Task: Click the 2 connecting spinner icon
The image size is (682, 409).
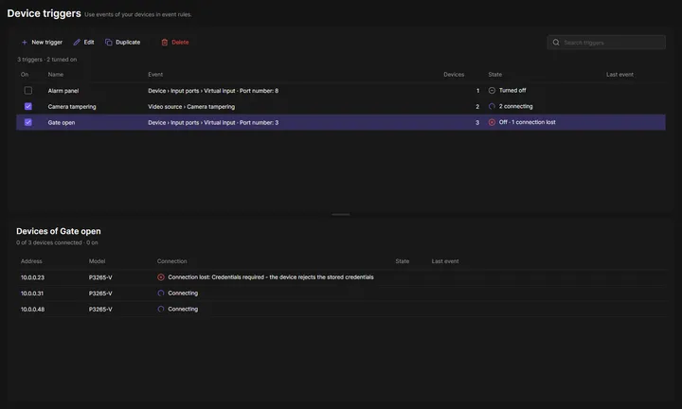Action: pyautogui.click(x=492, y=106)
